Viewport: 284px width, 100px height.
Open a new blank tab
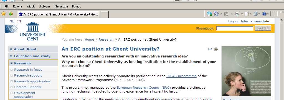click(105, 14)
